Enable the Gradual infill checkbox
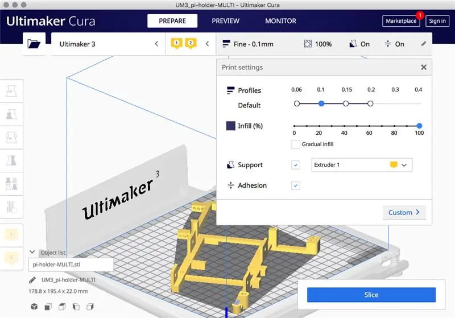 coord(295,144)
